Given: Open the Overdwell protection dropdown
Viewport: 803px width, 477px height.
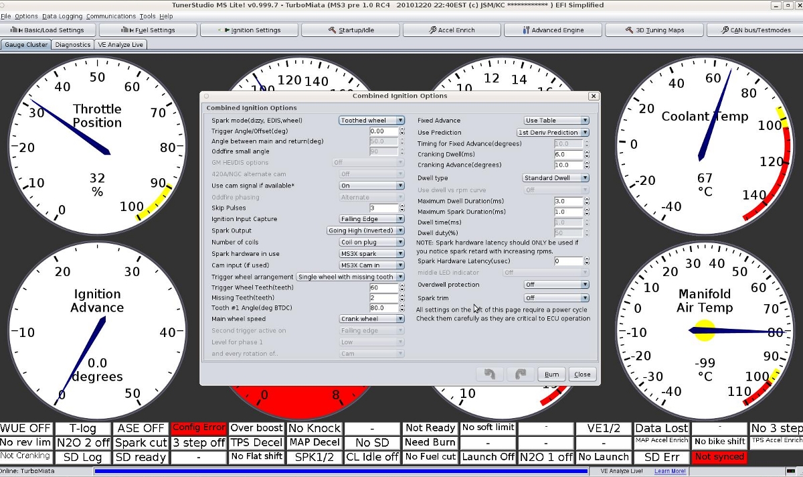Looking at the screenshot, I should (x=555, y=285).
